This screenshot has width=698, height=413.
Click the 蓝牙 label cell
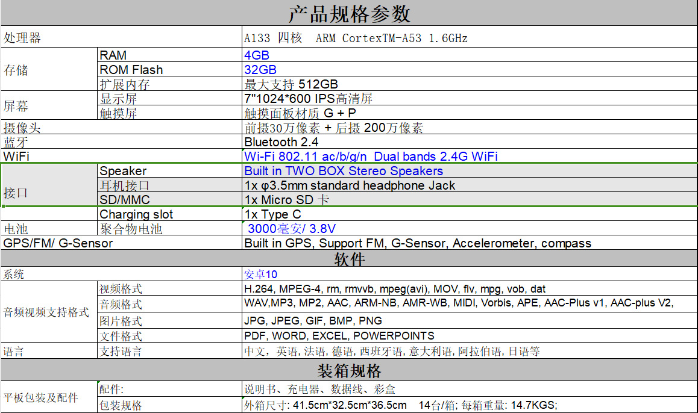click(121, 141)
